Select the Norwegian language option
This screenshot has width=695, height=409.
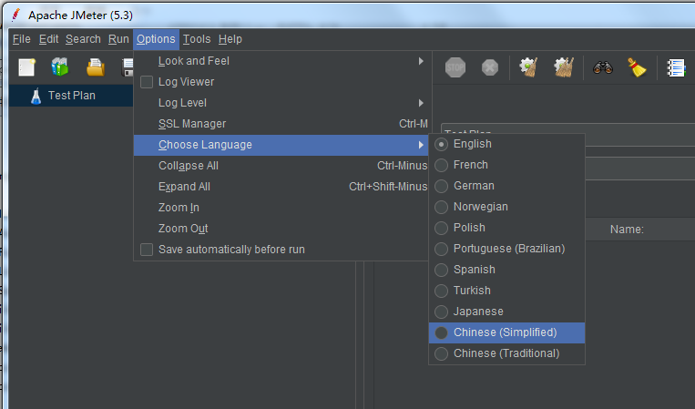[x=506, y=207]
